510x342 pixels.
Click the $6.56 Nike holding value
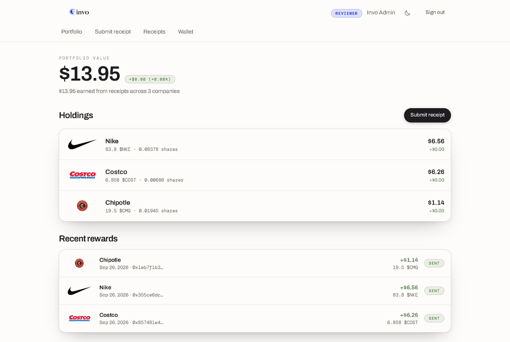click(436, 141)
